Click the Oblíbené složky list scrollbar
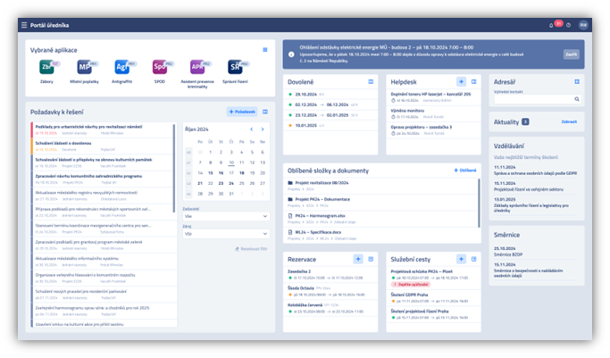610x358 pixels. tap(479, 203)
